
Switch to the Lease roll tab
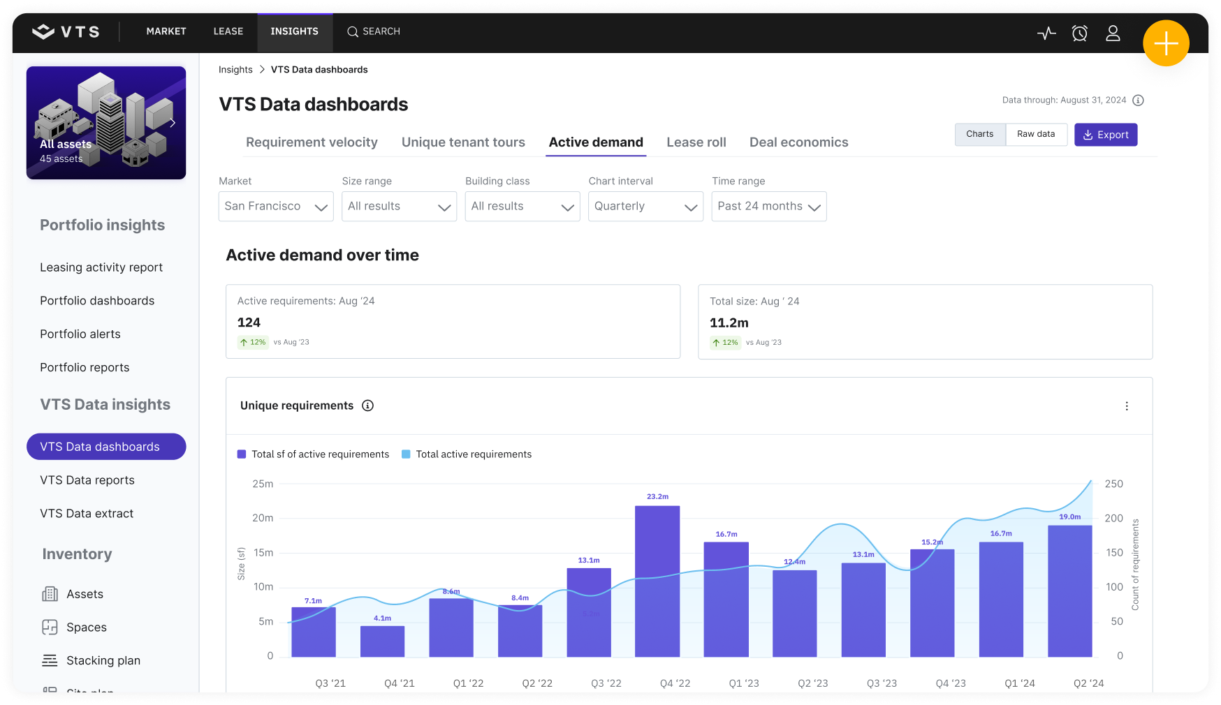tap(696, 142)
